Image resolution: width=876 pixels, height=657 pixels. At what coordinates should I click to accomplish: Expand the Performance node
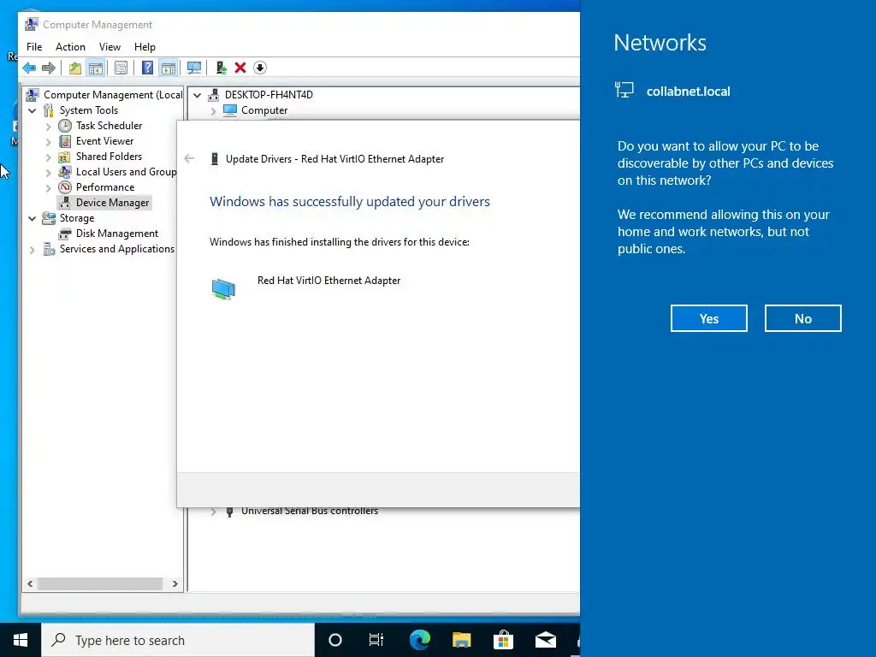48,187
